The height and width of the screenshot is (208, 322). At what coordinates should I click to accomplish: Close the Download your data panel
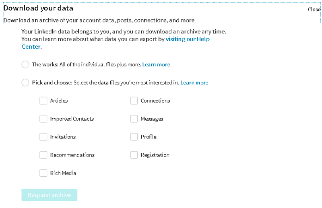pyautogui.click(x=314, y=9)
